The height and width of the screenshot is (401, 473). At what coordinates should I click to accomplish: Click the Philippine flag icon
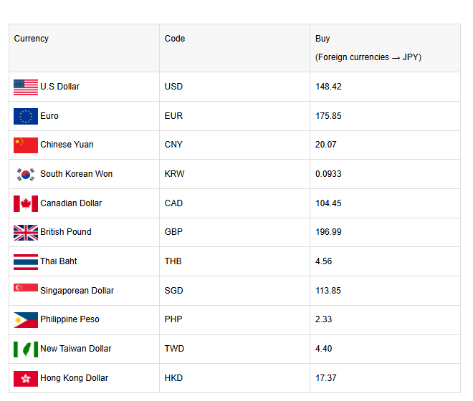click(25, 319)
